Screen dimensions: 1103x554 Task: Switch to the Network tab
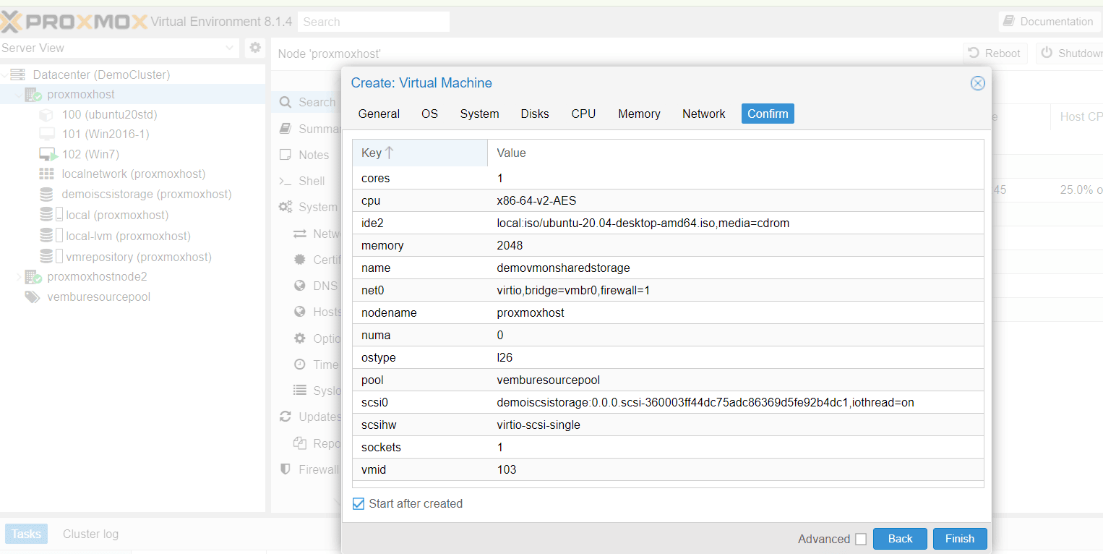click(704, 114)
